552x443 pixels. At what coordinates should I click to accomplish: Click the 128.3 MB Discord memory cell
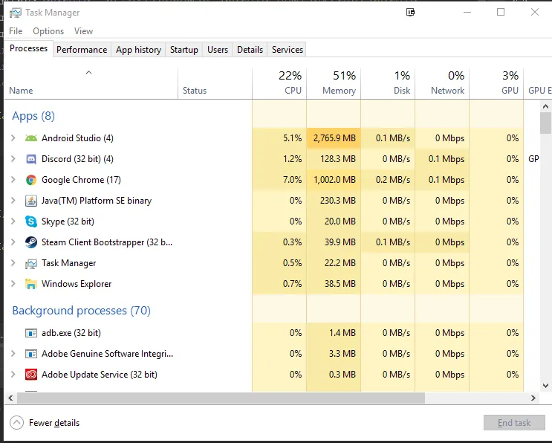(x=334, y=159)
